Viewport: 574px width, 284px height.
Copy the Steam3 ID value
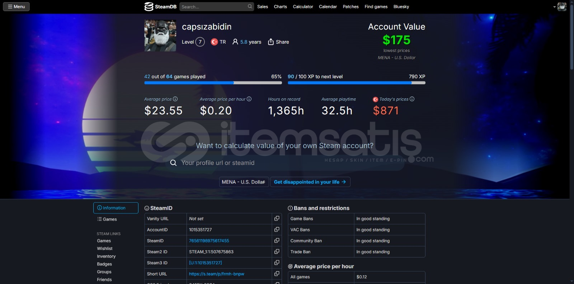point(277,263)
